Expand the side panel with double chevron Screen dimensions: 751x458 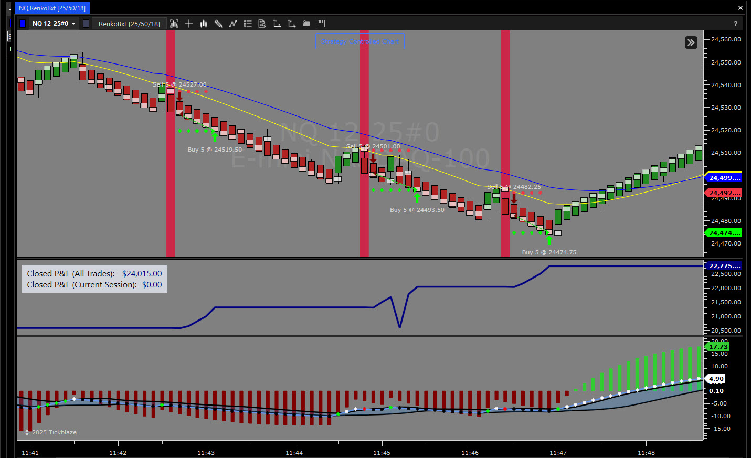point(691,42)
